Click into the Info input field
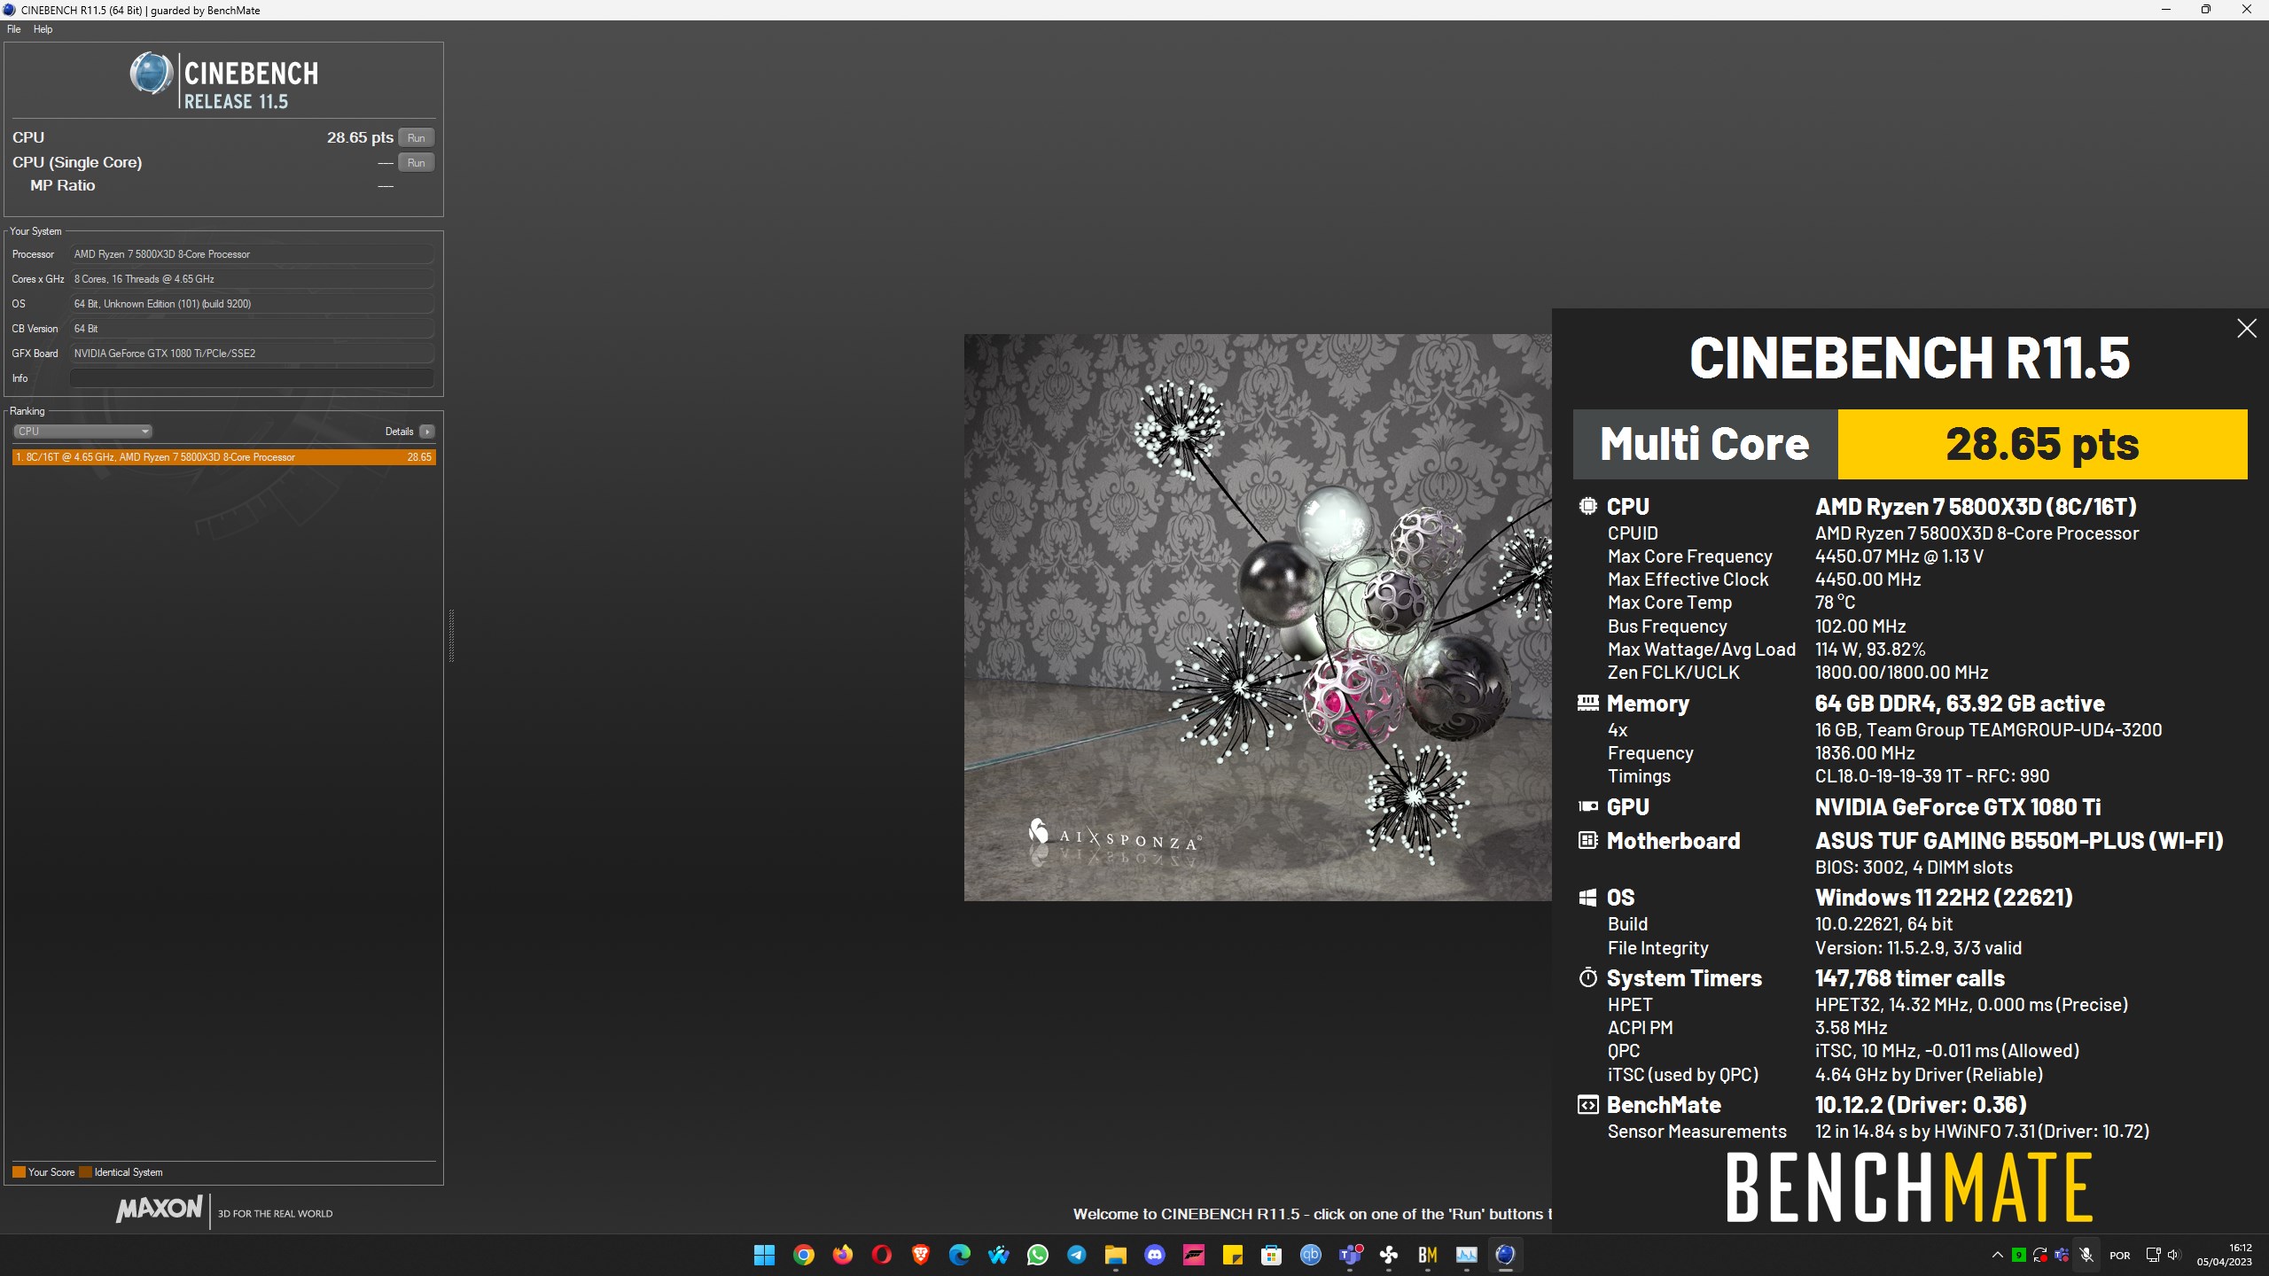Image resolution: width=2269 pixels, height=1276 pixels. (x=252, y=378)
